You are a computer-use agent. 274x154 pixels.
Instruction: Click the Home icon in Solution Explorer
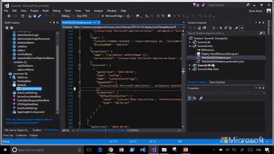coord(200,28)
